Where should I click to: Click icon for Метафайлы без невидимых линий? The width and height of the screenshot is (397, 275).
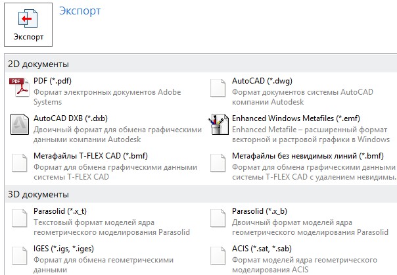coord(218,162)
